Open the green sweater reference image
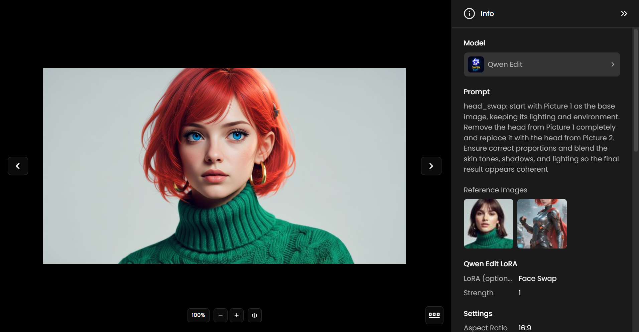 488,224
